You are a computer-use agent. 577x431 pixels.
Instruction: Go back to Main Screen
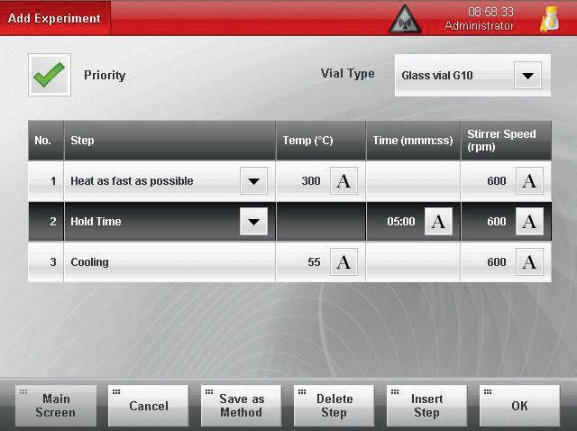[x=56, y=406]
